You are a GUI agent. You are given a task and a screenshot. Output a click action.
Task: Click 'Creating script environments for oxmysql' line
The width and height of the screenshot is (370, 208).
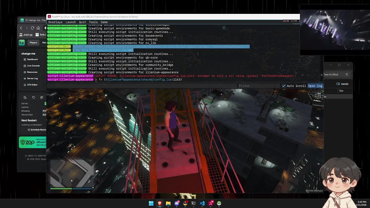(123, 39)
